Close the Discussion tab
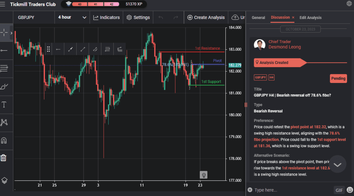This screenshot has height=196, width=354. pyautogui.click(x=293, y=17)
